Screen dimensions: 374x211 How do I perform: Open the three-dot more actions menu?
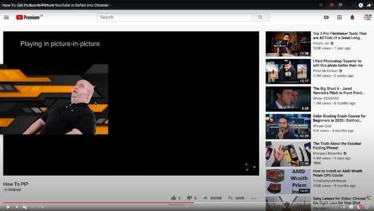coord(254,198)
